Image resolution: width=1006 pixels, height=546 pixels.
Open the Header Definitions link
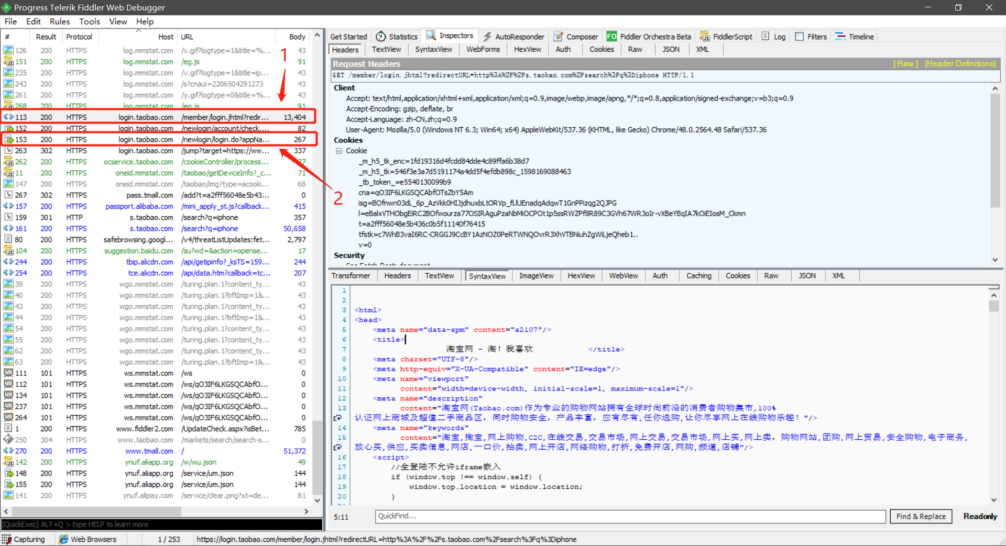[x=960, y=63]
